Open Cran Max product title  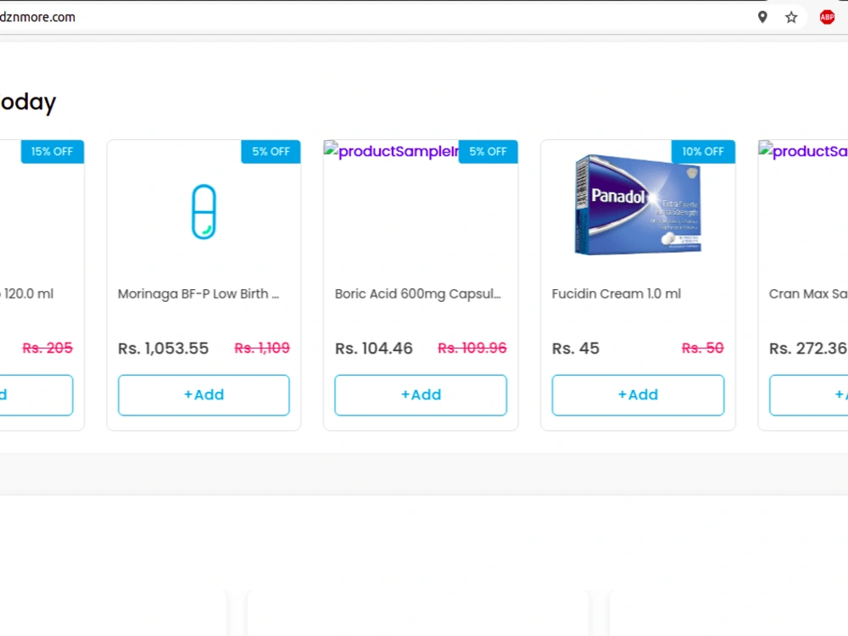808,293
